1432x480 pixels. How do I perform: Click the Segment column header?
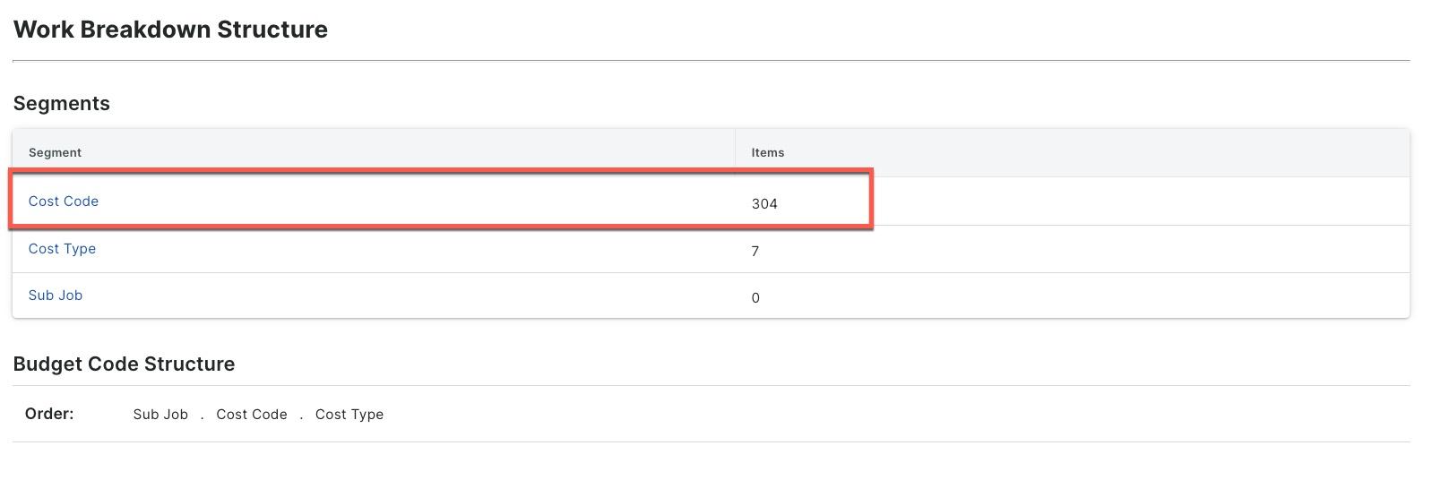coord(55,153)
